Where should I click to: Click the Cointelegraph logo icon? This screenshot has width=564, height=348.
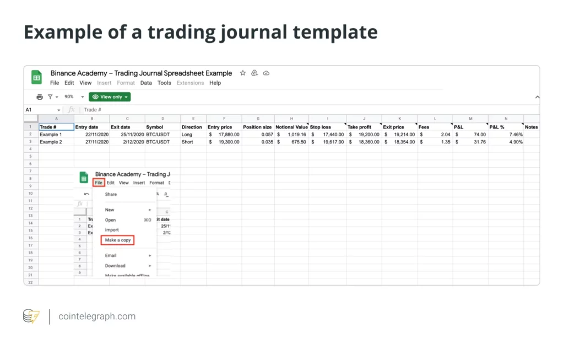(31, 317)
